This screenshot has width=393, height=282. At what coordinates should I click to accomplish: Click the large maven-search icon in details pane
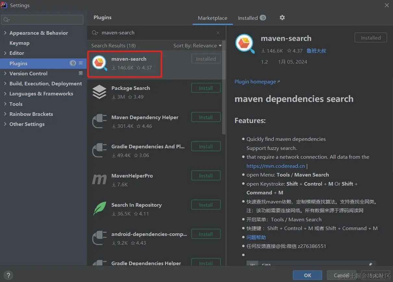coord(245,43)
